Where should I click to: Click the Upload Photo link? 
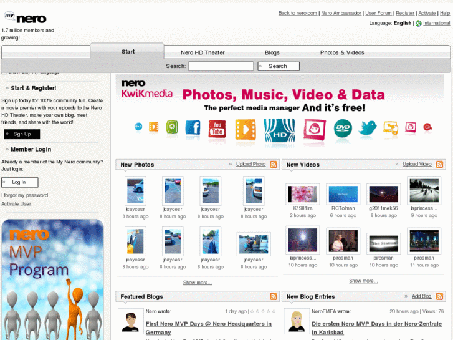pos(250,164)
